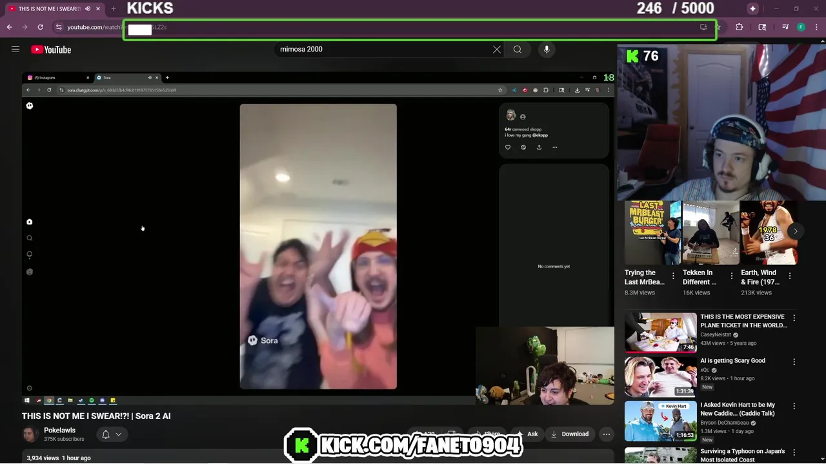Open the Pokelawls channel name link
This screenshot has width=826, height=464.
(x=59, y=430)
